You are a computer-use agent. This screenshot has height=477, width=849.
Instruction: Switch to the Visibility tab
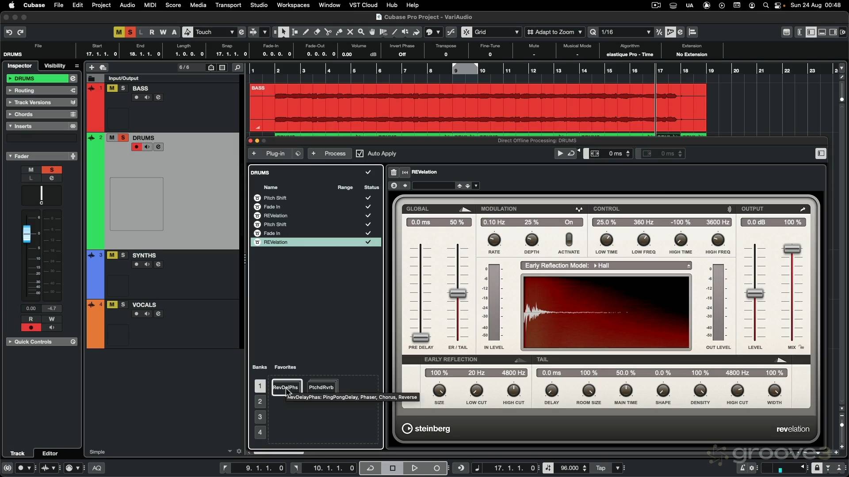pos(55,66)
